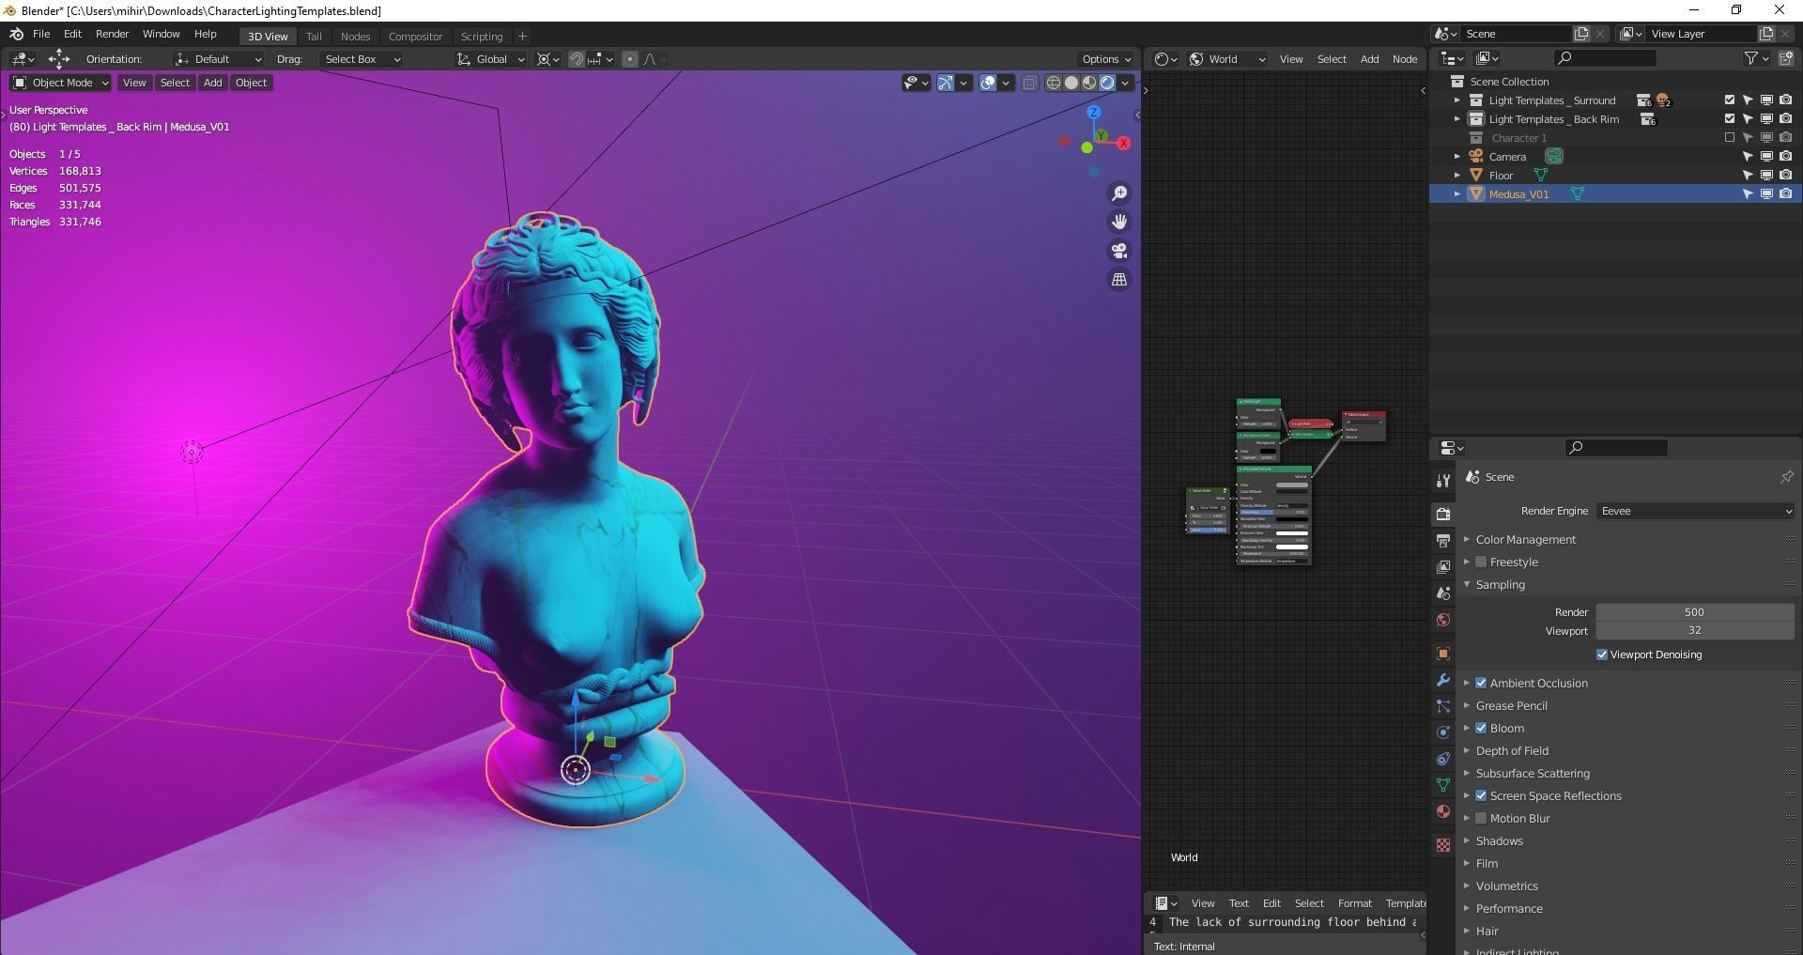Enable the Character 1 collection checkbox
Screen dimensions: 1803x955
click(x=1730, y=138)
